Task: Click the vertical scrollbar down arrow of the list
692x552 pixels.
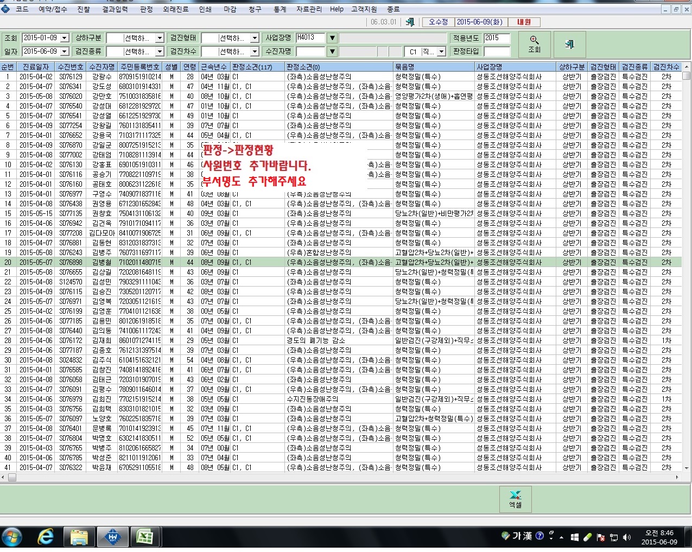Action: (687, 467)
